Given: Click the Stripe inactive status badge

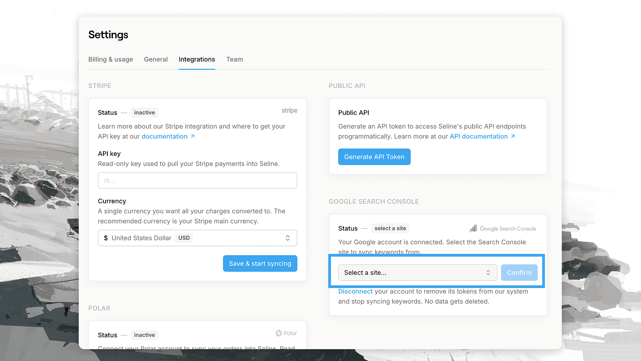Looking at the screenshot, I should point(144,113).
